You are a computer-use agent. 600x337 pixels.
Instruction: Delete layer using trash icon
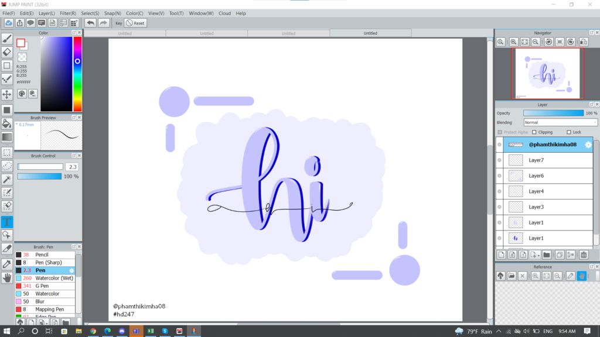click(584, 255)
